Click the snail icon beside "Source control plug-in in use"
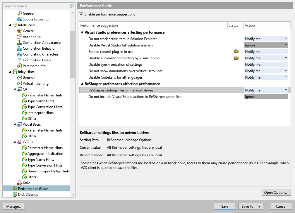Image resolution: width=295 pixels, height=213 pixels. (236, 51)
